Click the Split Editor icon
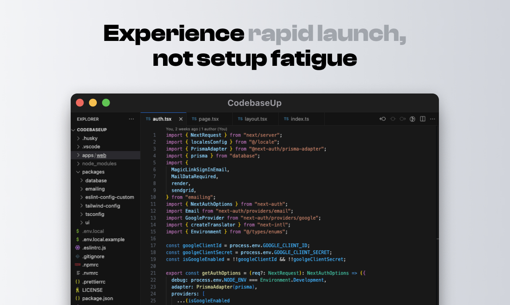Screen dimensions: 510x305 click(422, 119)
